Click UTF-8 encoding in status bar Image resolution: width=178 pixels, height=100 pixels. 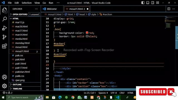point(114,93)
